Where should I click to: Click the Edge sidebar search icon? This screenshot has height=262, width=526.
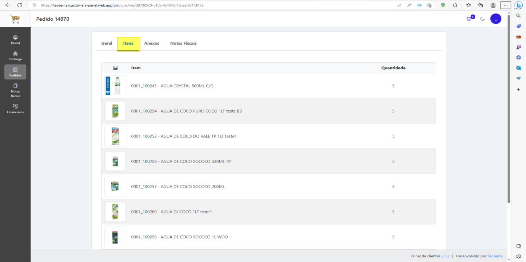pyautogui.click(x=518, y=16)
